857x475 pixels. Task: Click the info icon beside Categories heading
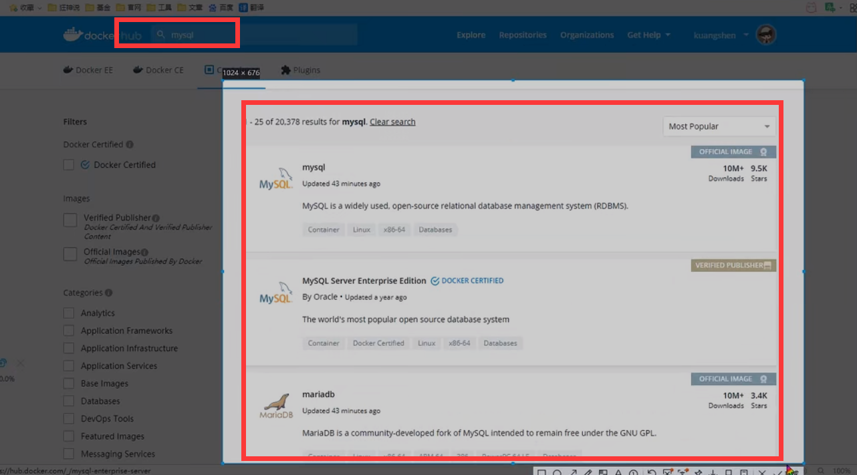click(109, 293)
